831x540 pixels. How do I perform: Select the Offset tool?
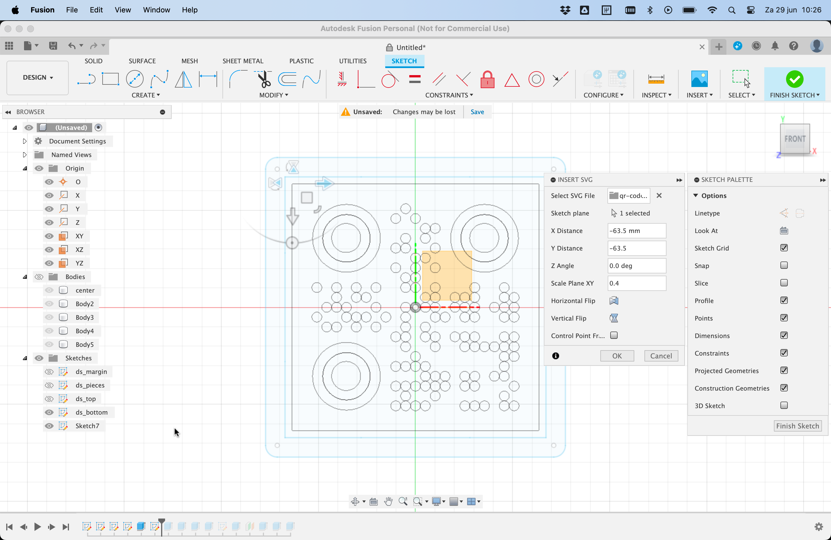(x=287, y=79)
